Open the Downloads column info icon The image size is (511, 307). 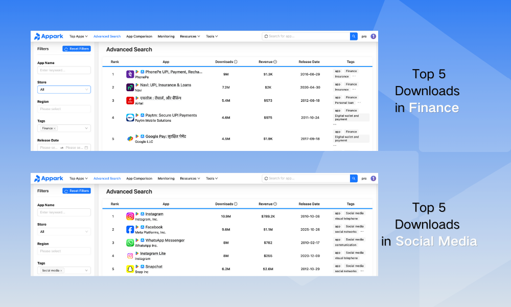(x=235, y=61)
